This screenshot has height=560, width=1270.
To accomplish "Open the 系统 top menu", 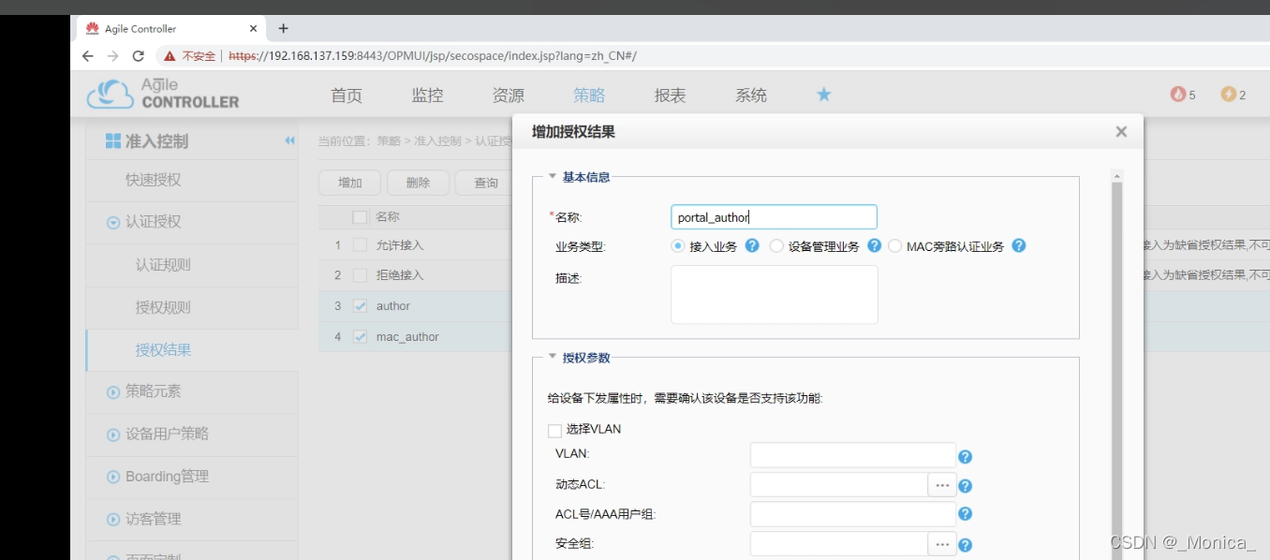I will (x=751, y=96).
